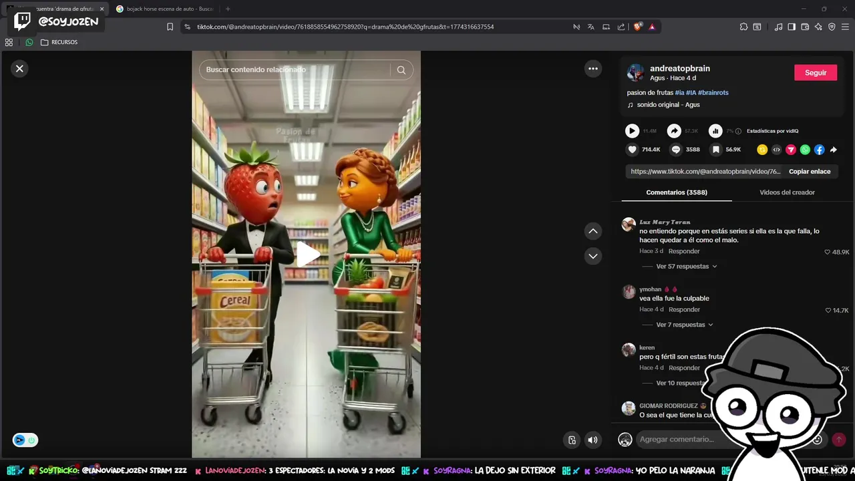The width and height of the screenshot is (855, 481).
Task: Click the vidIQ bar chart stats icon
Action: [715, 131]
